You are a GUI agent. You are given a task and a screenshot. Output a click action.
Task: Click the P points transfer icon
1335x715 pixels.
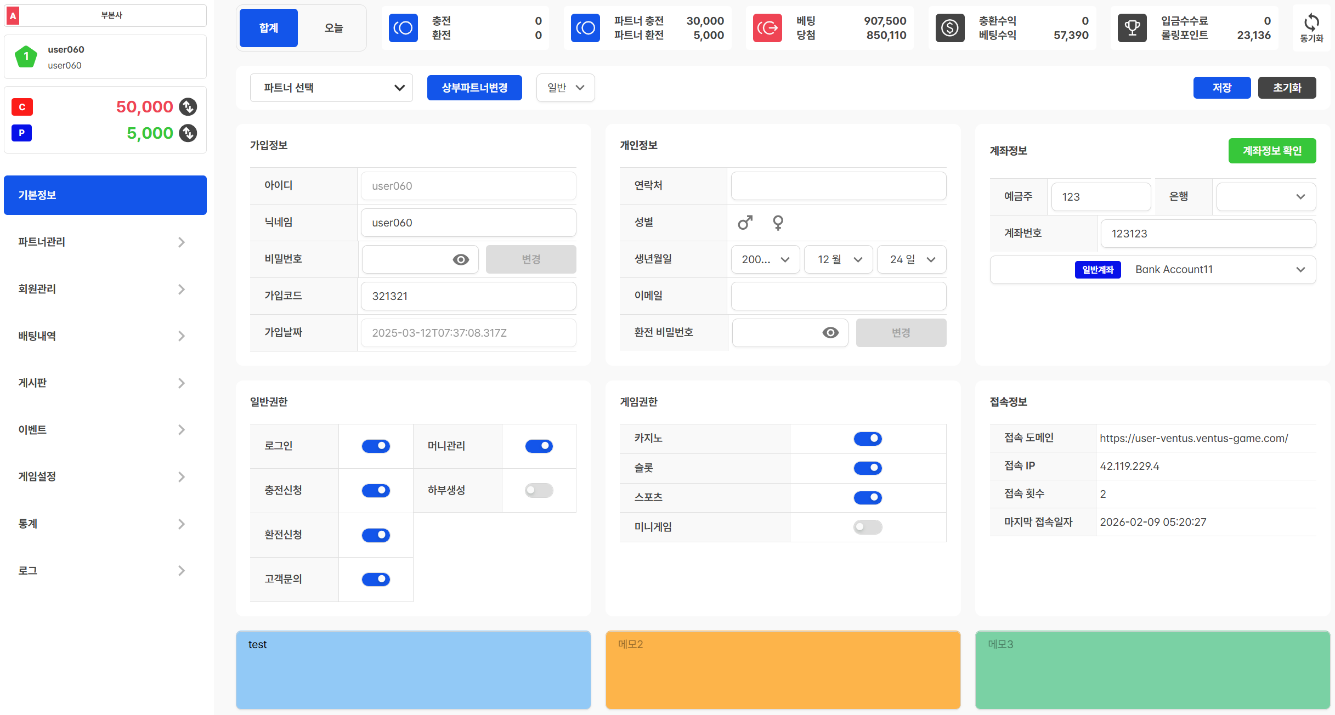(x=188, y=133)
